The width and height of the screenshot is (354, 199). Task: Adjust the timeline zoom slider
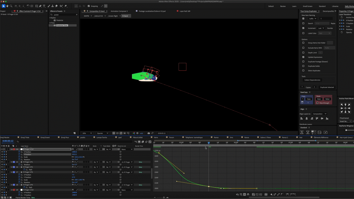click(164, 197)
